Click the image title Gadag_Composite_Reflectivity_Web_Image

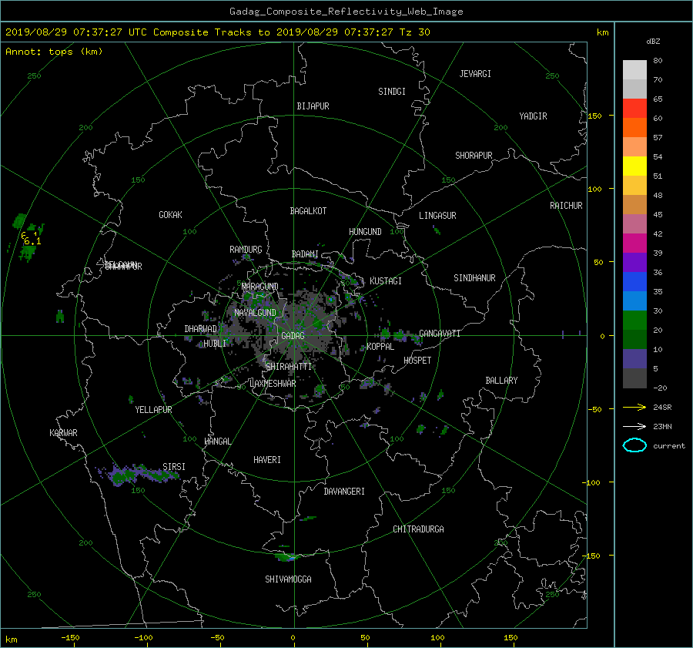346,12
